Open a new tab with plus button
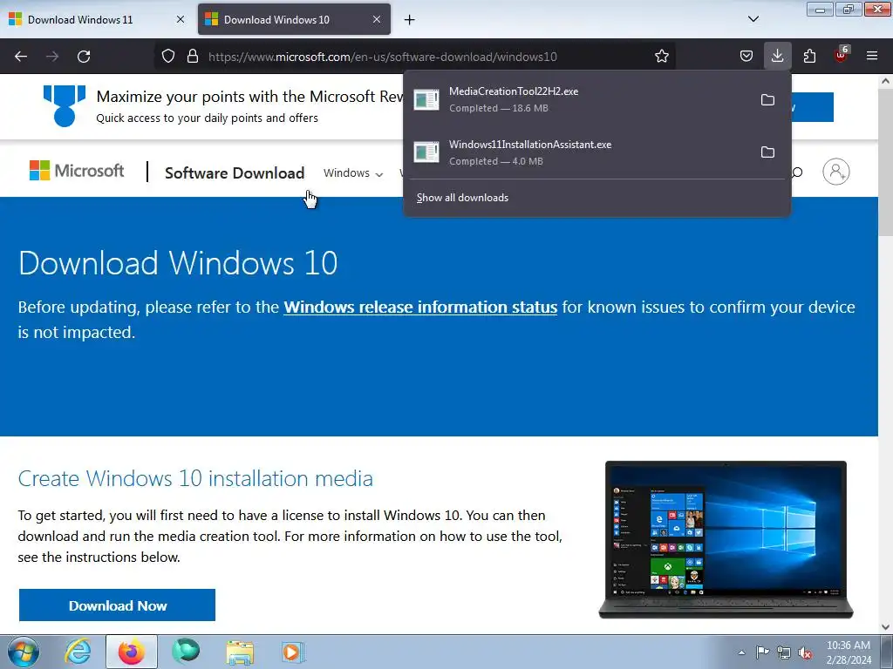 pyautogui.click(x=410, y=20)
